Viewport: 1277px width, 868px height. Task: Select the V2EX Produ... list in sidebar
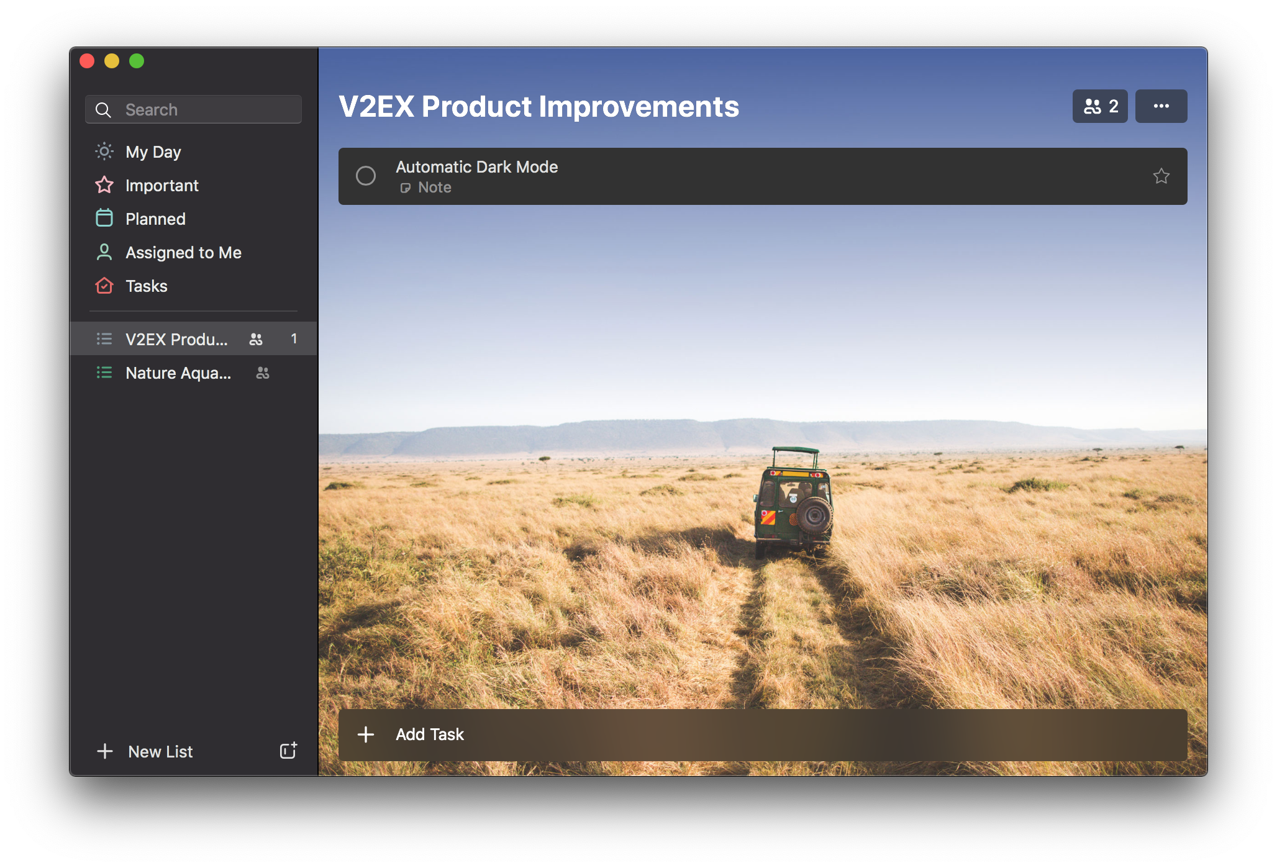[x=176, y=339]
